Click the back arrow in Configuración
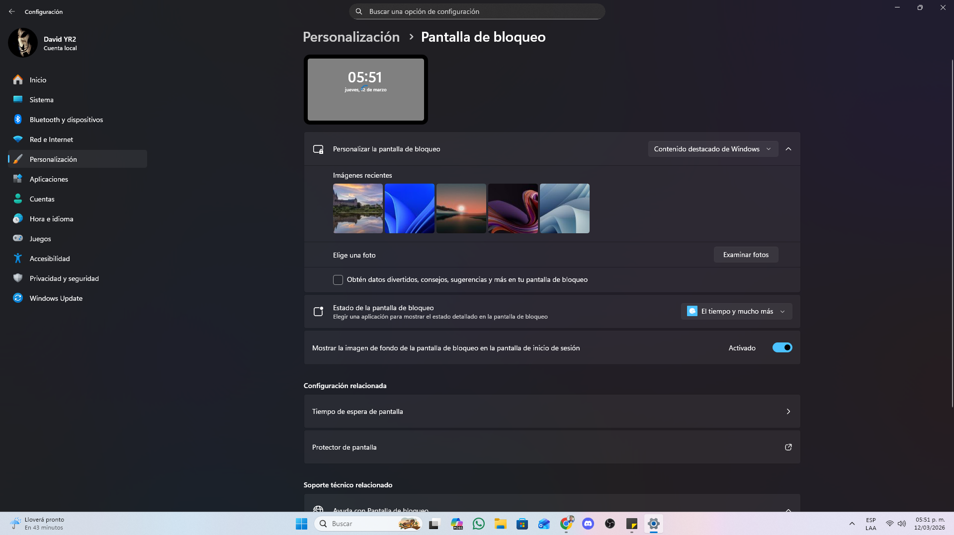This screenshot has width=954, height=535. (x=12, y=11)
